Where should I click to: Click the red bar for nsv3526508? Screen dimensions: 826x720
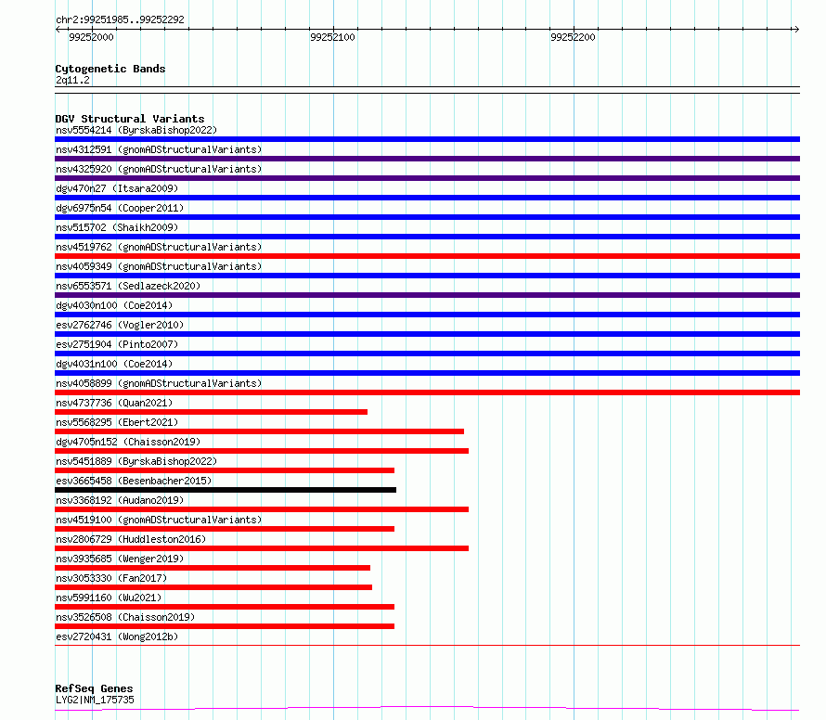[225, 626]
